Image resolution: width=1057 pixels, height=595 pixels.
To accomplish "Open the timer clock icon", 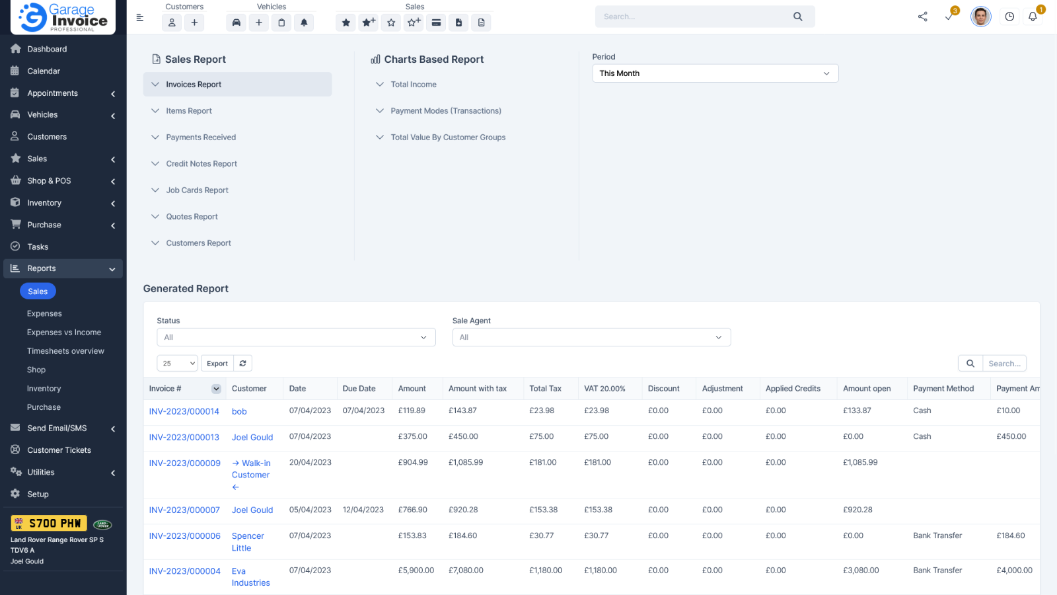I will pos(1009,17).
